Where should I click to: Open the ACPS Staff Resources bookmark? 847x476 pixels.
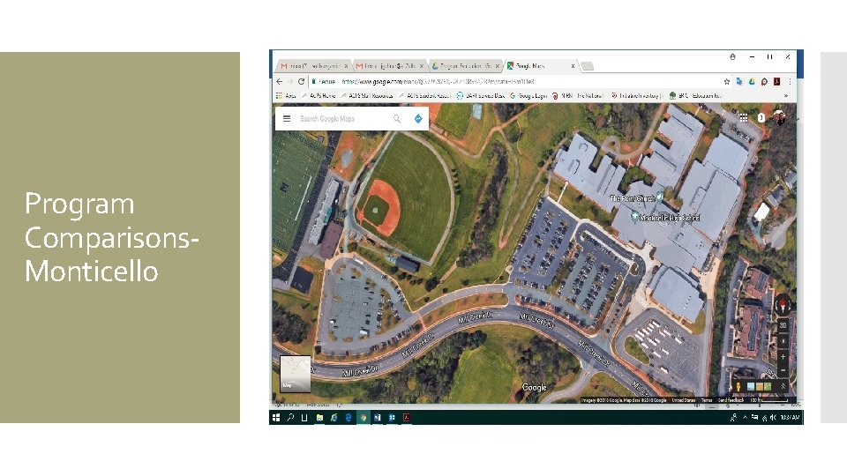(x=367, y=95)
